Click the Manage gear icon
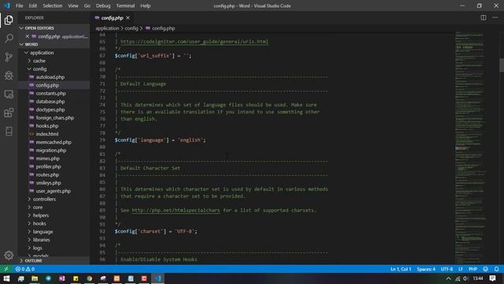 (9, 255)
